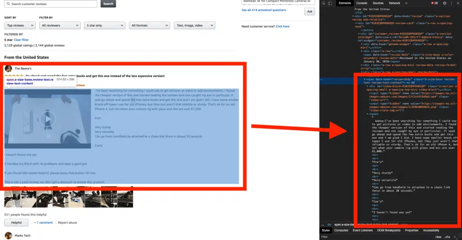This screenshot has height=240, width=462.
Task: Expand the review-format-strip div node
Action: 362,65
